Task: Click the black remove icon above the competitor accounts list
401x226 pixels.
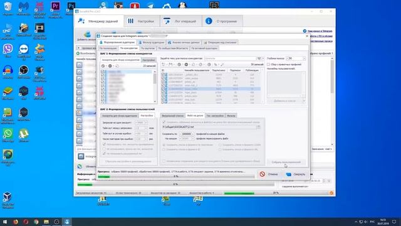Action: tap(110, 66)
